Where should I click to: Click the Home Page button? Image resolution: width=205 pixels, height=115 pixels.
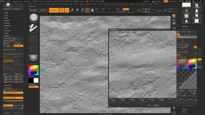click(33, 10)
